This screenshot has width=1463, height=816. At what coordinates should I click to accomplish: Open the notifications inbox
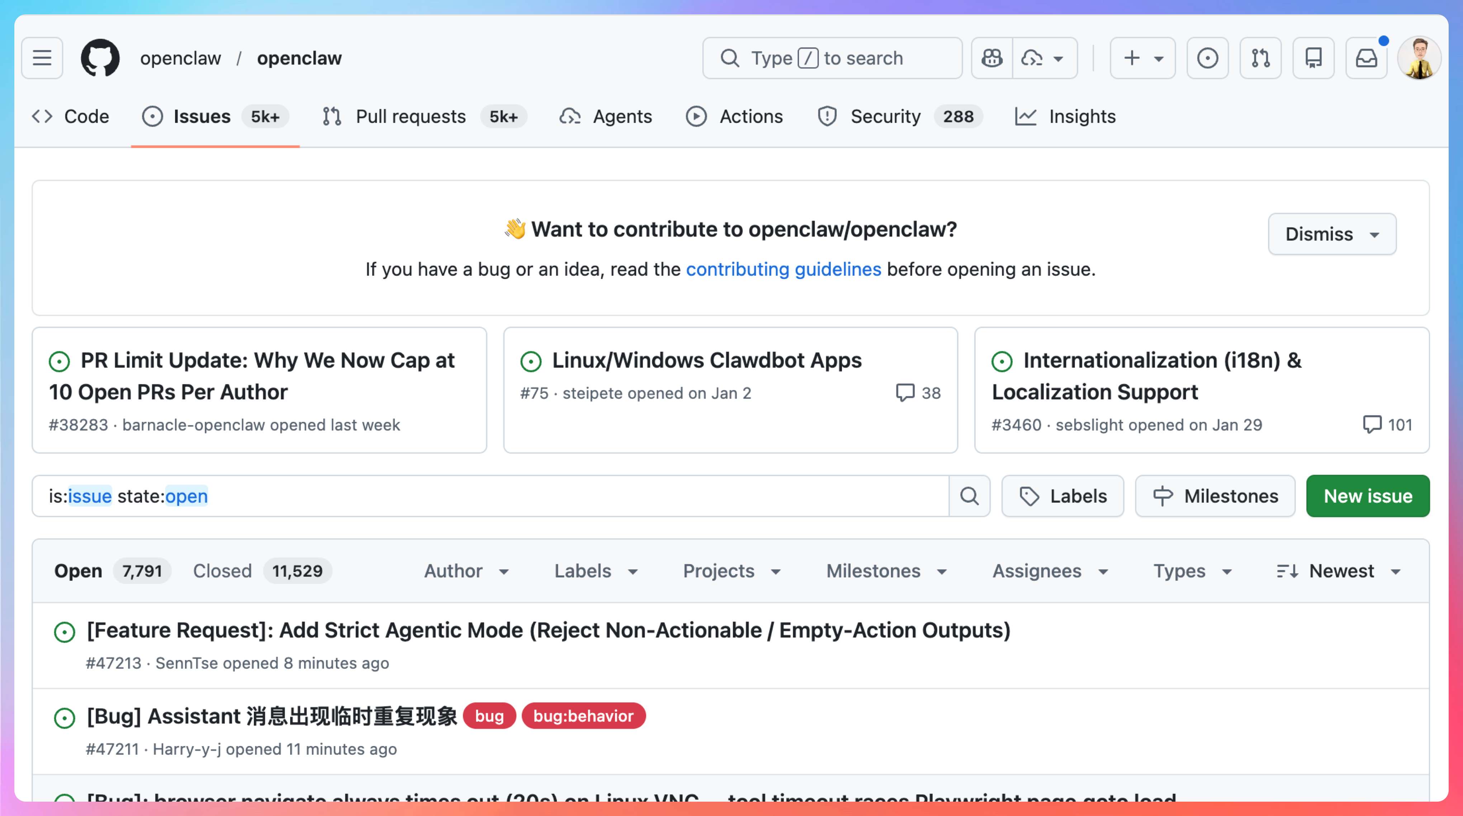[1366, 58]
